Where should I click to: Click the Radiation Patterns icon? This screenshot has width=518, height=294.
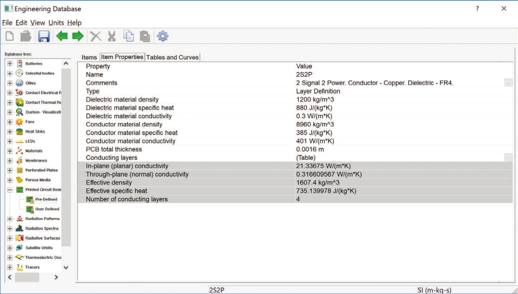[20, 219]
